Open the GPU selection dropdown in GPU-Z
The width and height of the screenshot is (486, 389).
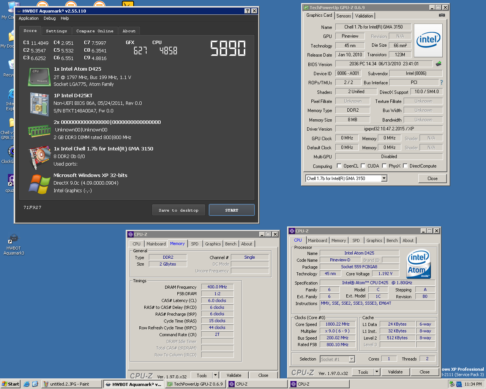(x=384, y=179)
